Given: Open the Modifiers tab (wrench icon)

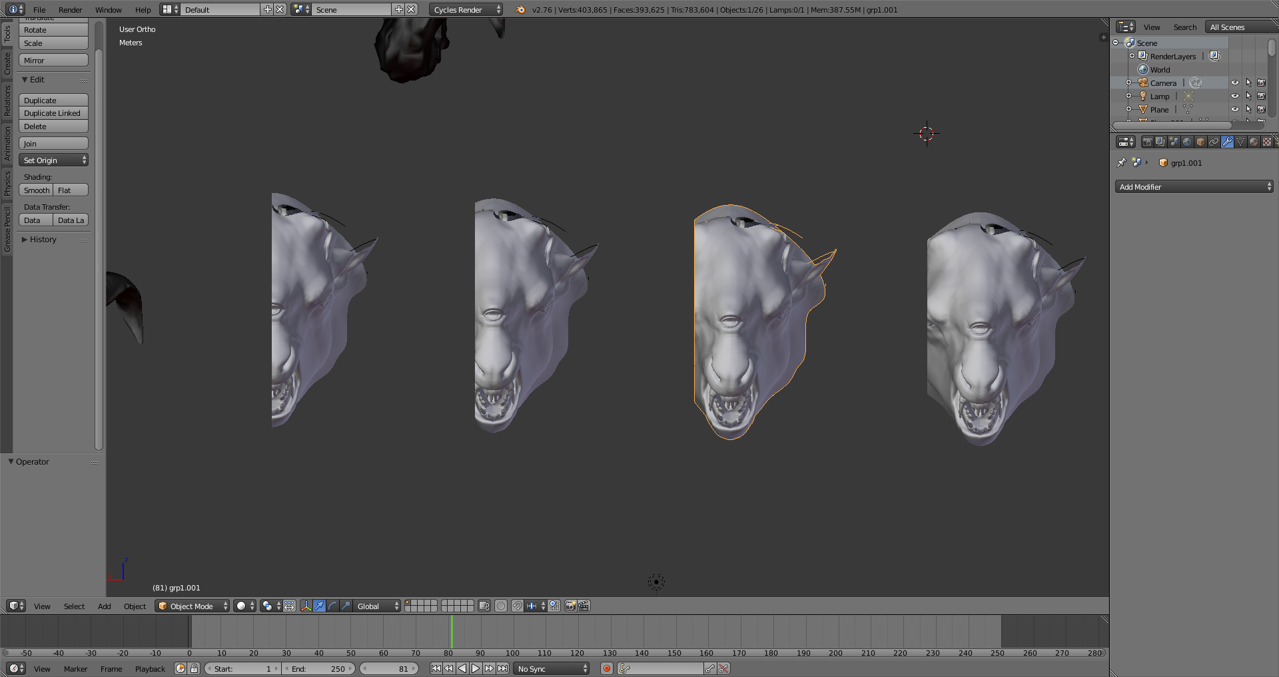Looking at the screenshot, I should click(x=1227, y=142).
